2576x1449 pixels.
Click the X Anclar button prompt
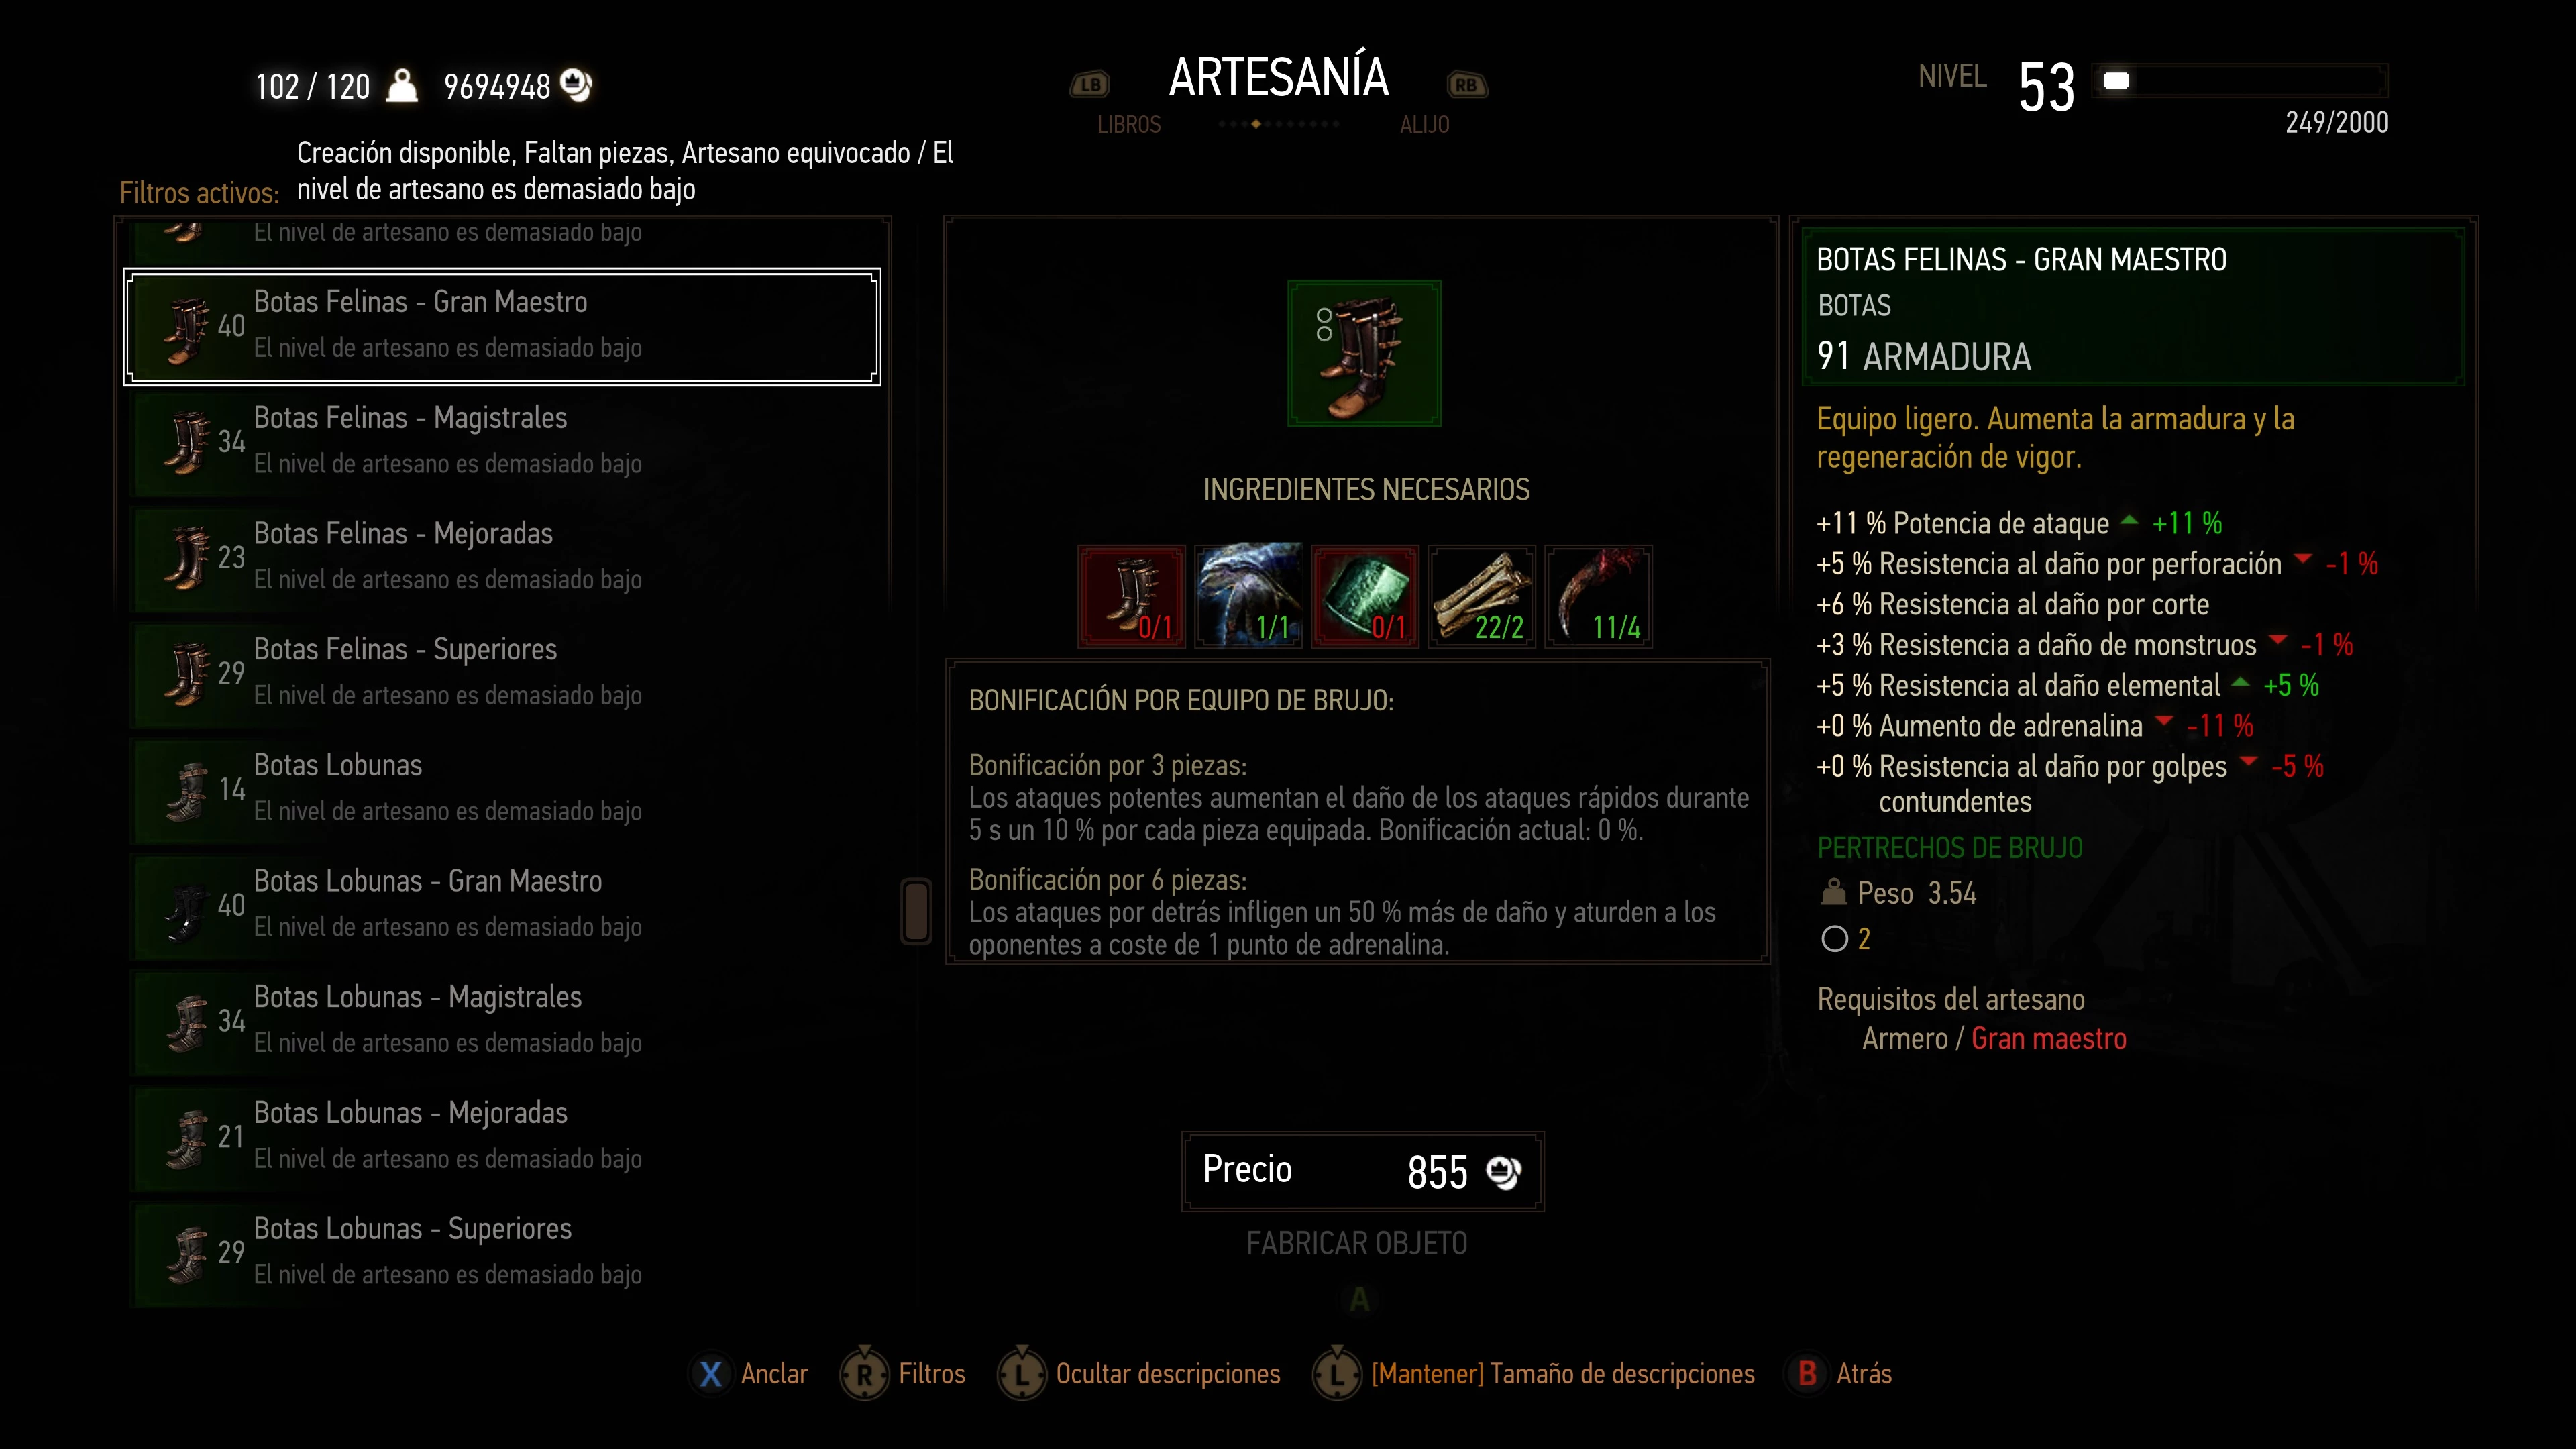click(750, 1374)
